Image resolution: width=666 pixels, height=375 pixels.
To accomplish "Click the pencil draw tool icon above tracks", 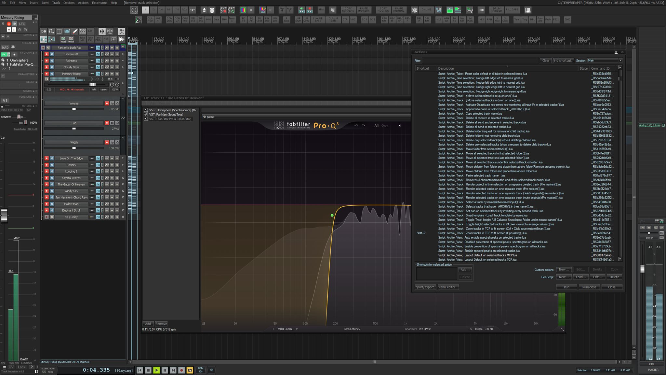I will pos(75,31).
